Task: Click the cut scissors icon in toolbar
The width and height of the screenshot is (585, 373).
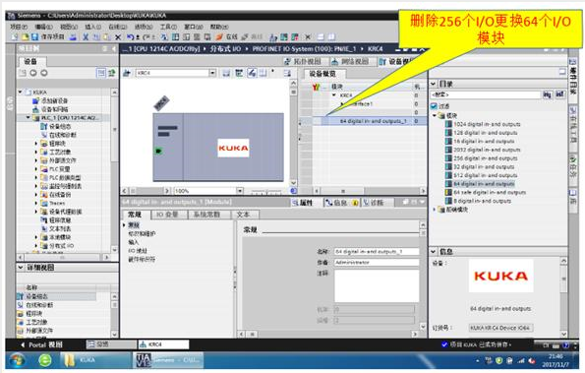Action: [x=86, y=37]
